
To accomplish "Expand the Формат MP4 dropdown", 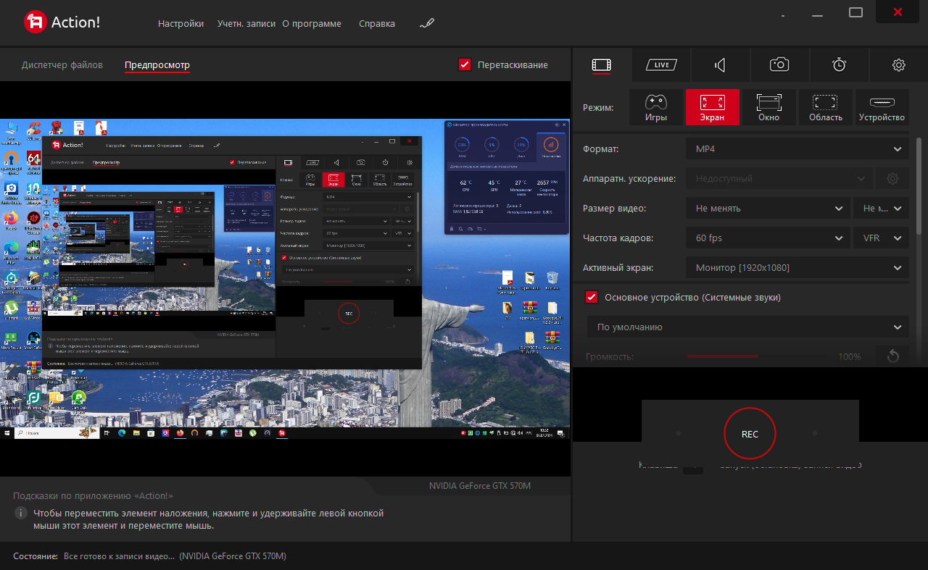I will point(797,148).
